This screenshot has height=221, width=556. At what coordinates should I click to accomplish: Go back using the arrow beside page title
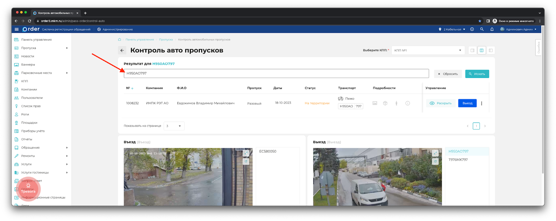tap(122, 51)
